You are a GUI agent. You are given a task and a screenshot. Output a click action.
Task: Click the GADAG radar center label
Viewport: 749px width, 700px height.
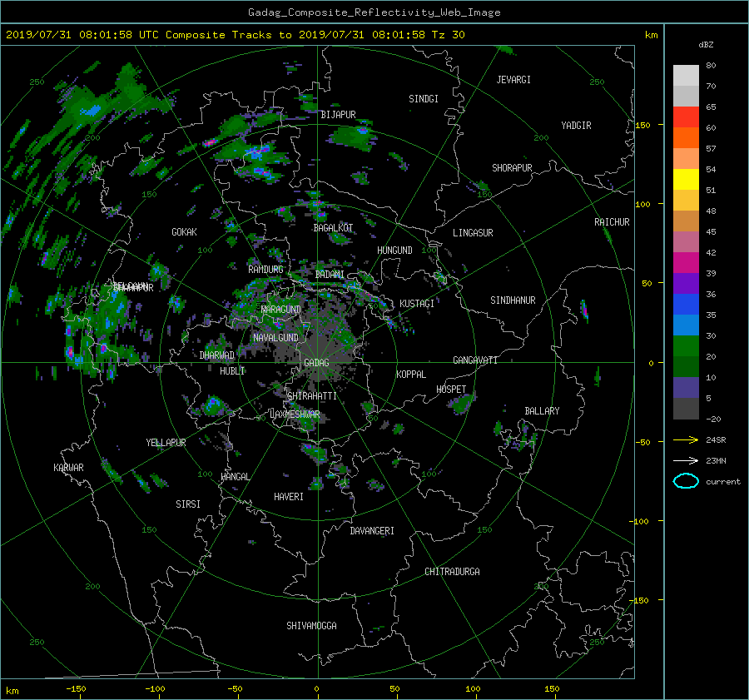[x=316, y=363]
